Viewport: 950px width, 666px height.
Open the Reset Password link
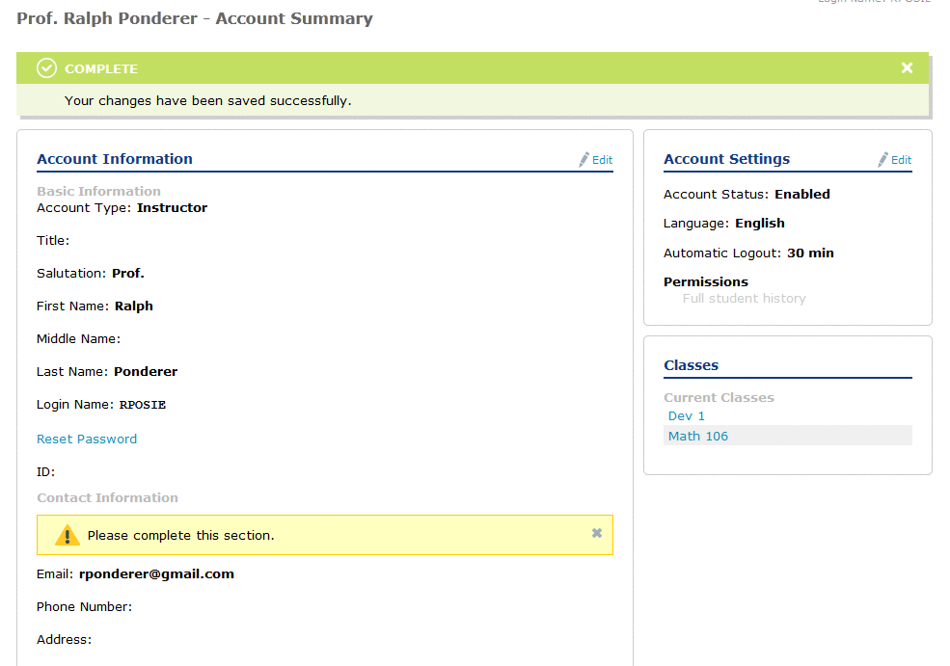pyautogui.click(x=87, y=439)
